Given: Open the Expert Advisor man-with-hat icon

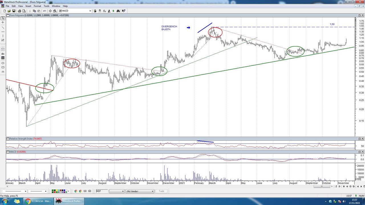Looking at the screenshot, I should click(x=100, y=11).
